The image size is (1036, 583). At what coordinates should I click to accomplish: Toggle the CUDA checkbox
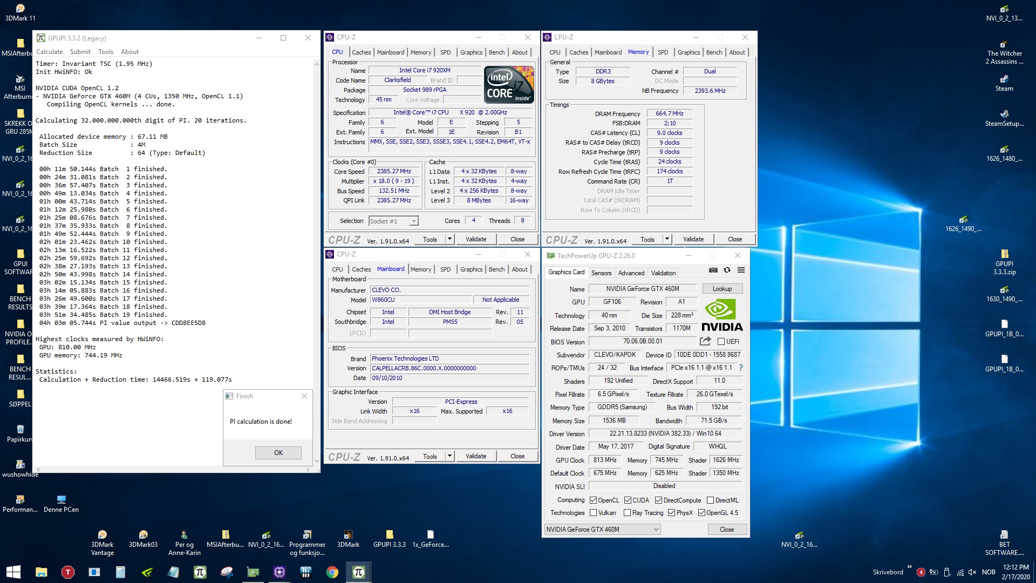click(x=628, y=500)
